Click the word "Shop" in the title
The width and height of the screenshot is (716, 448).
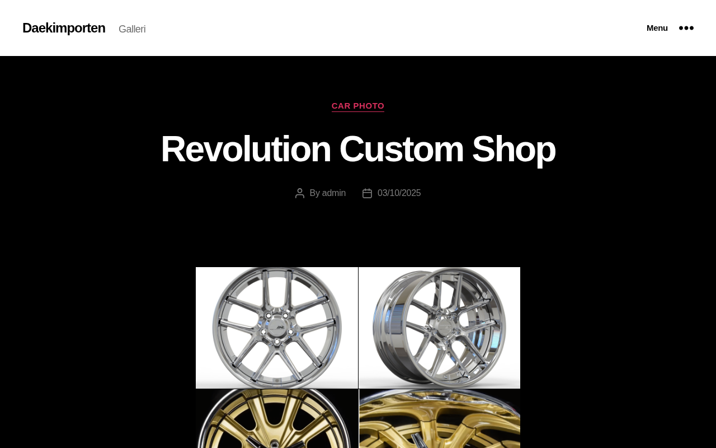(x=514, y=149)
